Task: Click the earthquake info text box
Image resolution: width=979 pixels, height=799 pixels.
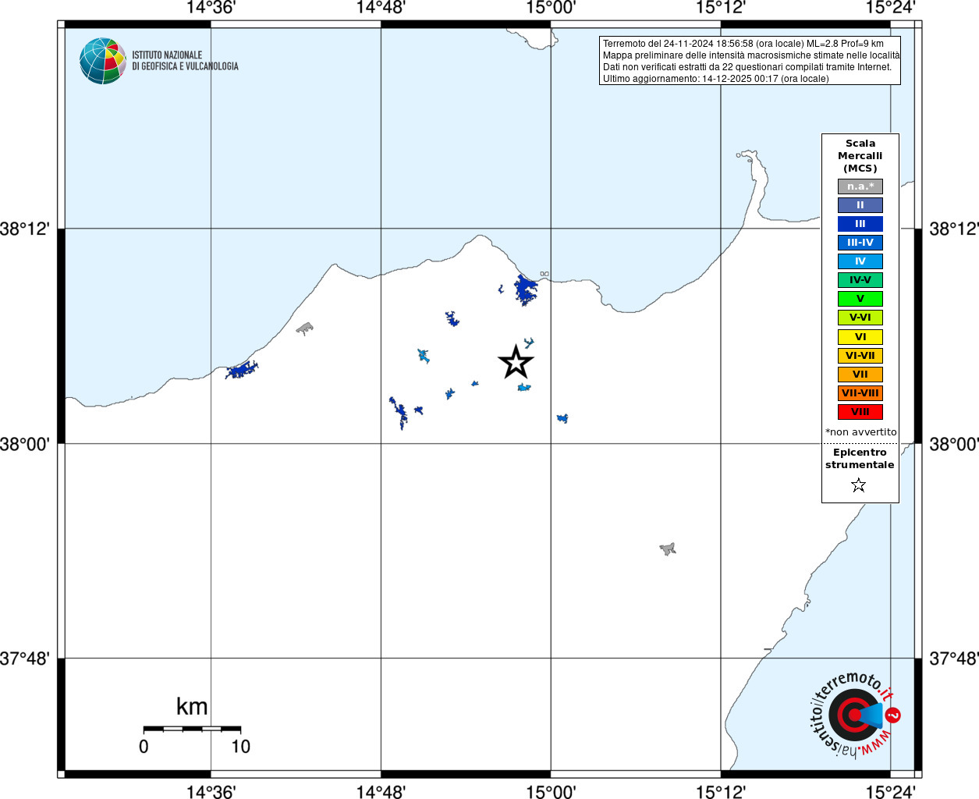Action: click(750, 61)
